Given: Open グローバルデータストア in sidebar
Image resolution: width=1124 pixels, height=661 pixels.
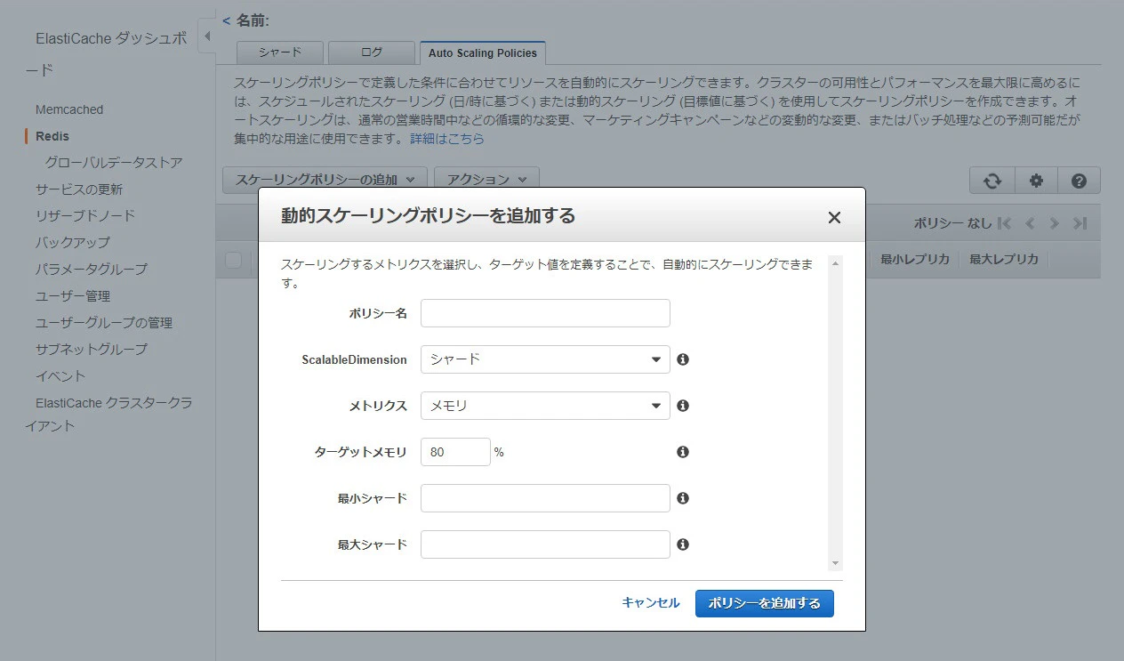Looking at the screenshot, I should point(114,163).
